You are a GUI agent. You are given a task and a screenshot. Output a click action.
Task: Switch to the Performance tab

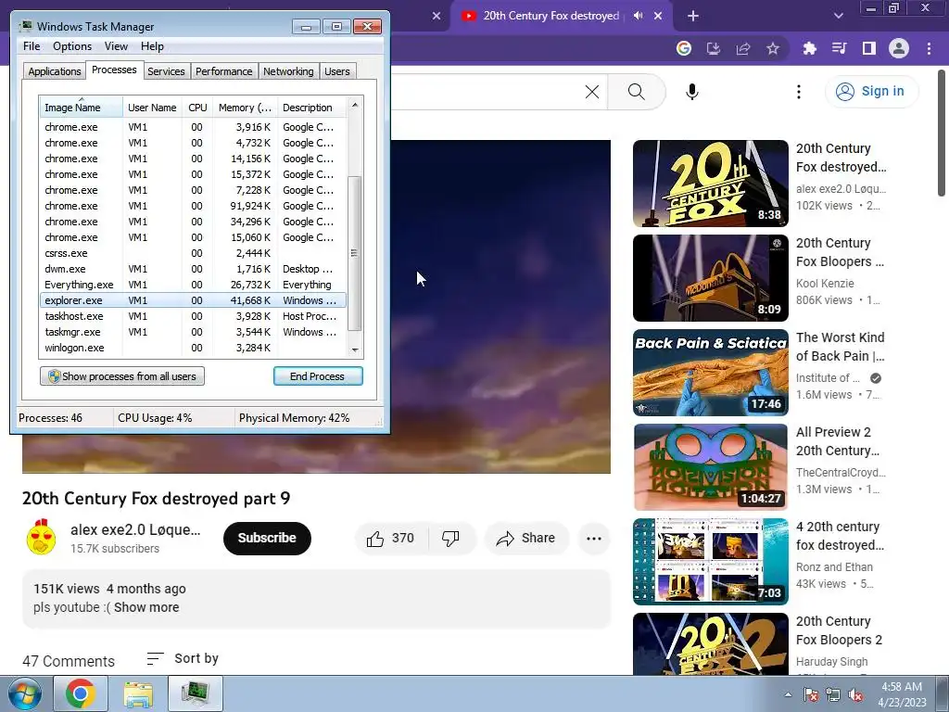224,71
